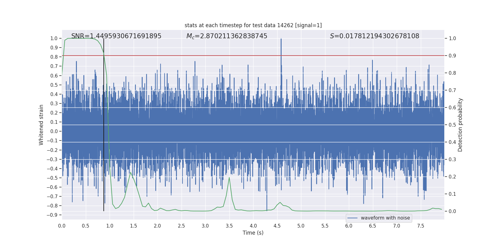Click the 2.0 tick on the Time axis

[x=157, y=226]
